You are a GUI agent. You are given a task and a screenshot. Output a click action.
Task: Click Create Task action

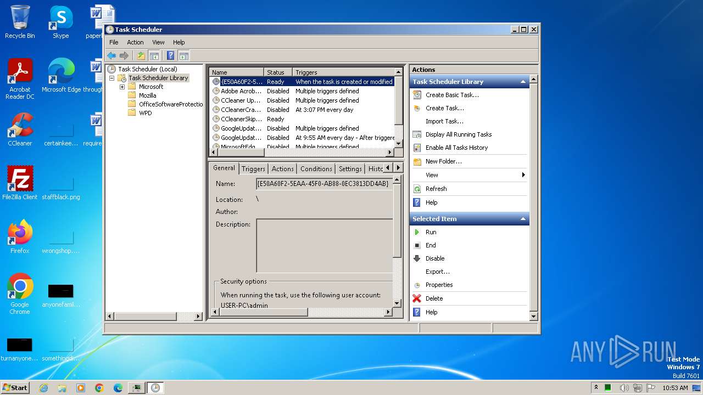[x=445, y=108]
